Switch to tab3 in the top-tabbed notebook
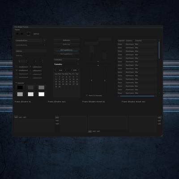 coord(25,117)
